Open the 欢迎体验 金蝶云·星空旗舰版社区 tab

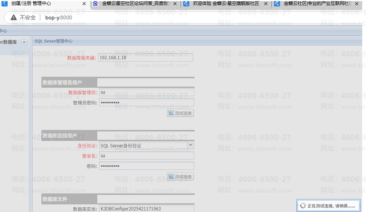[x=226, y=3]
